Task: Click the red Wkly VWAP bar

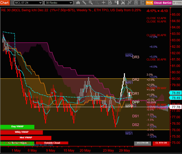Action: coord(22,132)
